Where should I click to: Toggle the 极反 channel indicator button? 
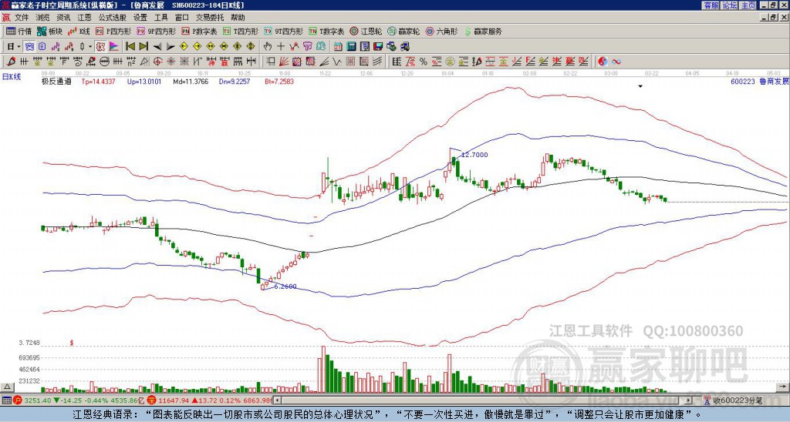(56, 80)
